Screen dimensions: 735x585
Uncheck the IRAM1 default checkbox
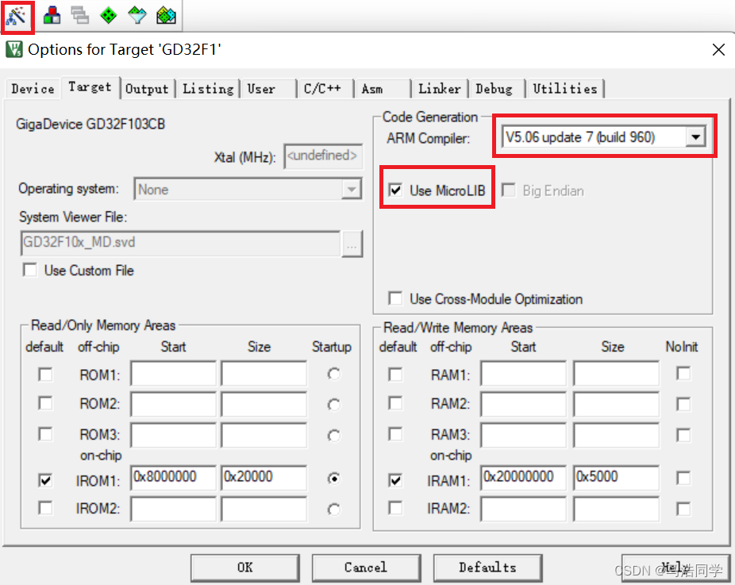click(x=395, y=480)
